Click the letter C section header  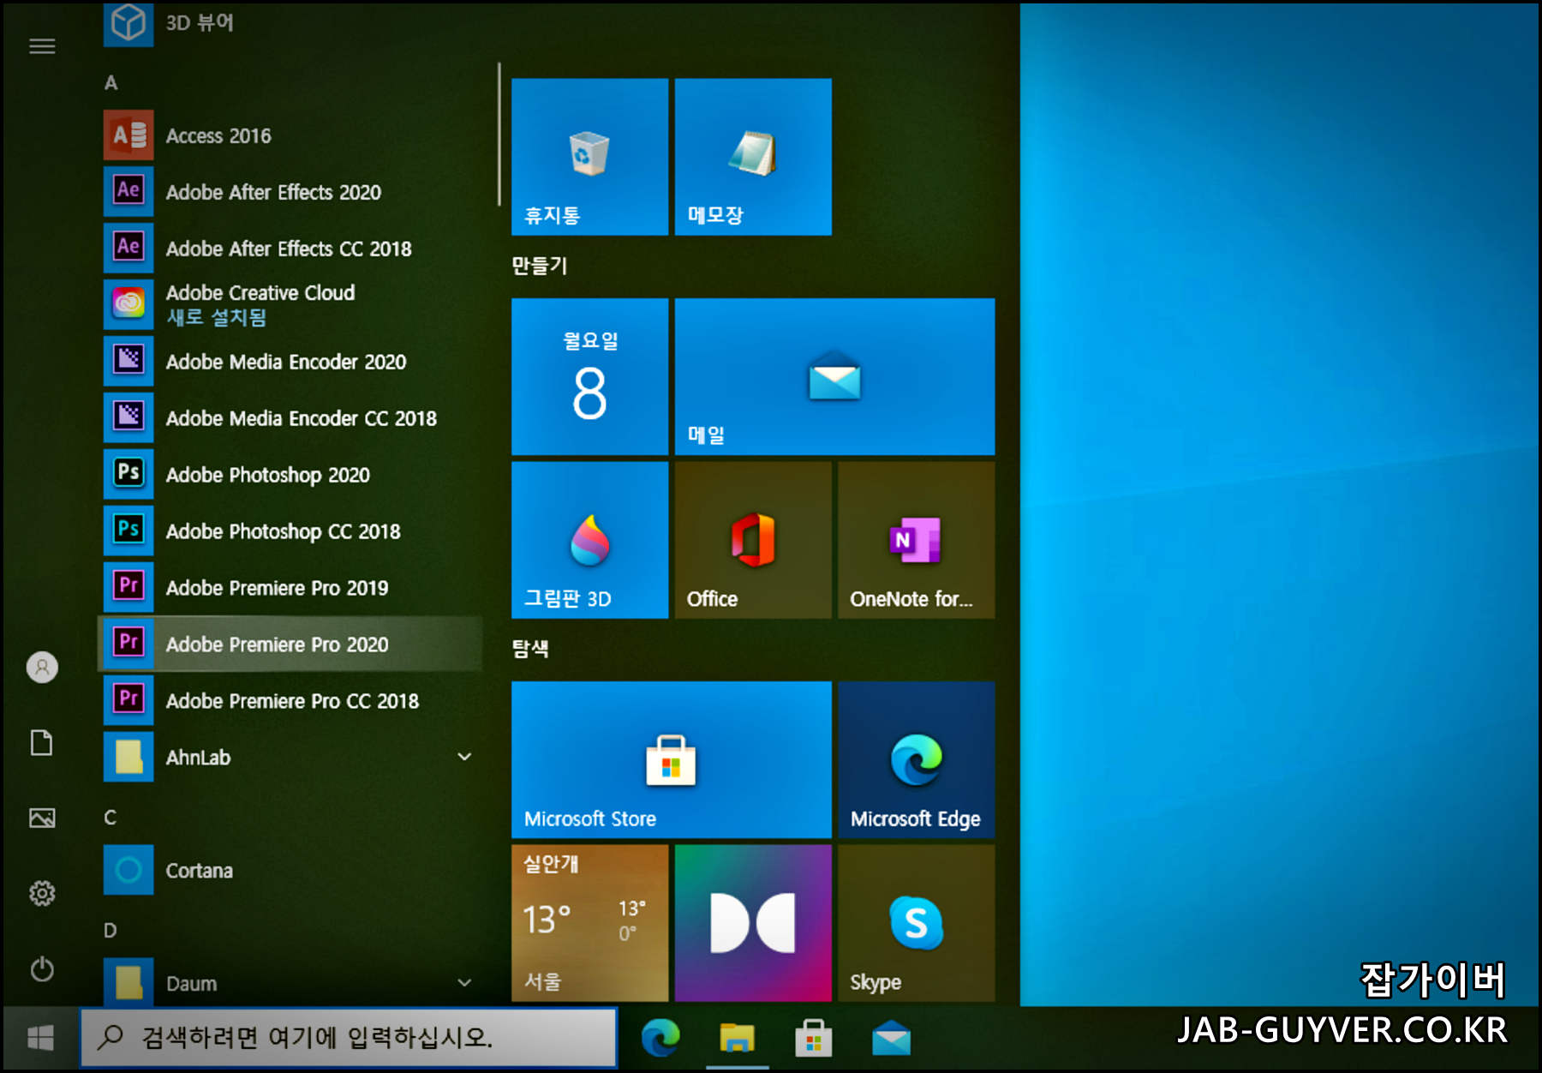[111, 818]
